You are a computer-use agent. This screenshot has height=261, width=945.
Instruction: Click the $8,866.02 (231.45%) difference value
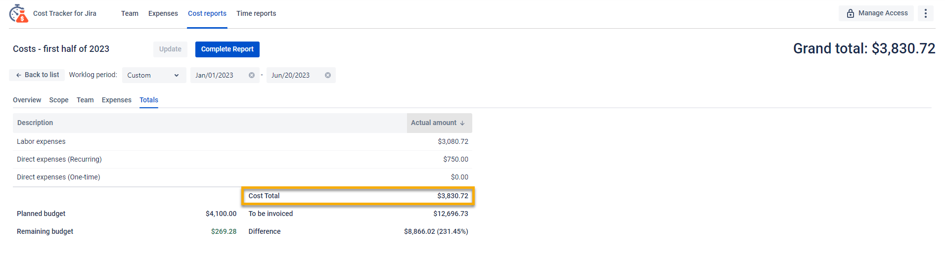pyautogui.click(x=436, y=231)
